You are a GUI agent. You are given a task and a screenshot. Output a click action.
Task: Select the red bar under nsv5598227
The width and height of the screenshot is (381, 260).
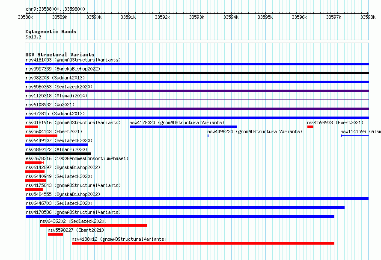click(x=55, y=234)
